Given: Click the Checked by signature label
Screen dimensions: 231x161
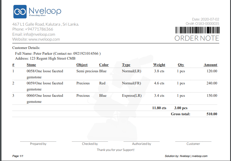Looking at the screenshot, I should pos(90,144).
